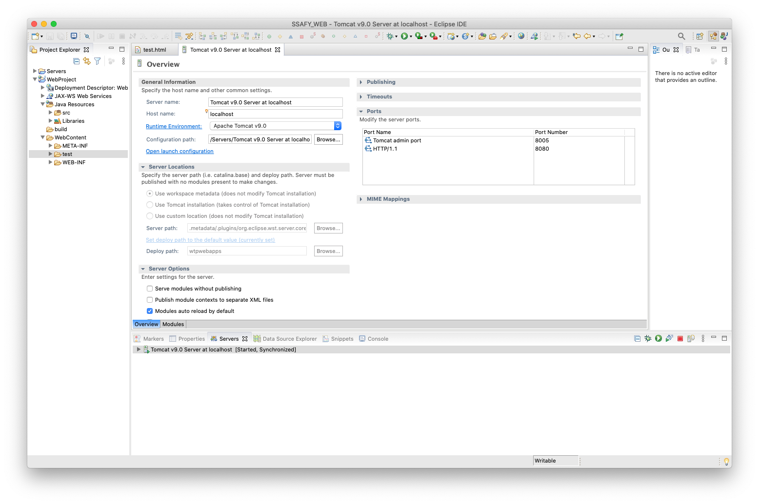Screen dimensions: 759x504
Task: Stop the server with red square icon
Action: [x=680, y=338]
